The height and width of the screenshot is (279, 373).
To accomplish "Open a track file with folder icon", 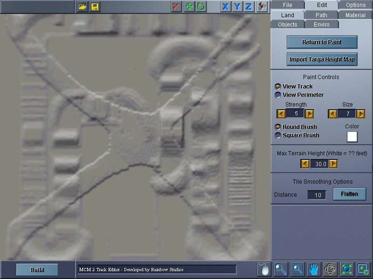I will coord(83,7).
